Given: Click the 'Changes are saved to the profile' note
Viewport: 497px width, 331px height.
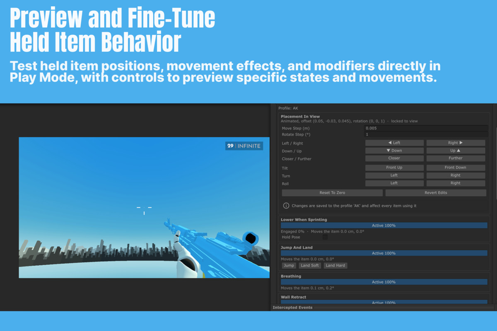Looking at the screenshot, I should (354, 206).
